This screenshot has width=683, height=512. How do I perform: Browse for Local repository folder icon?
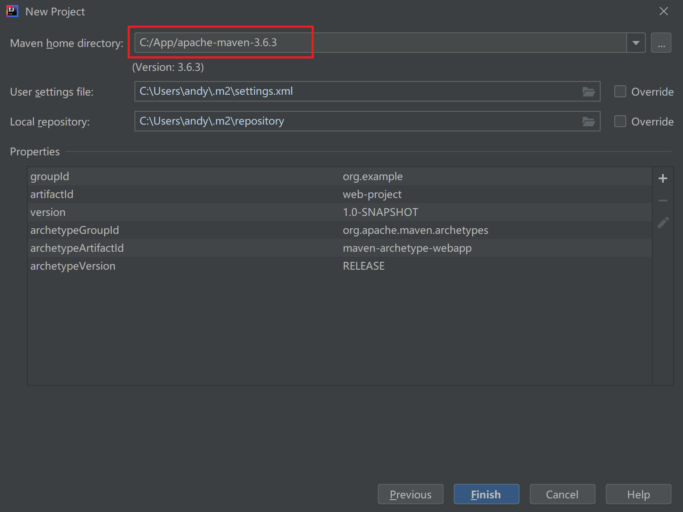pyautogui.click(x=589, y=121)
